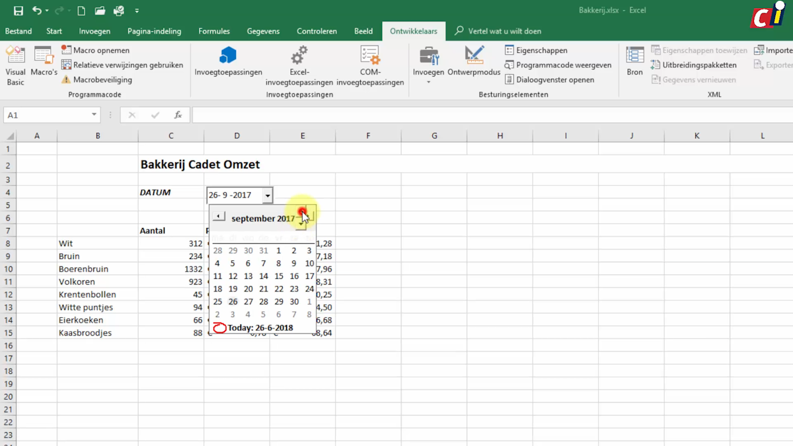Open the Visual Basic editor
793x446 pixels.
coord(15,65)
